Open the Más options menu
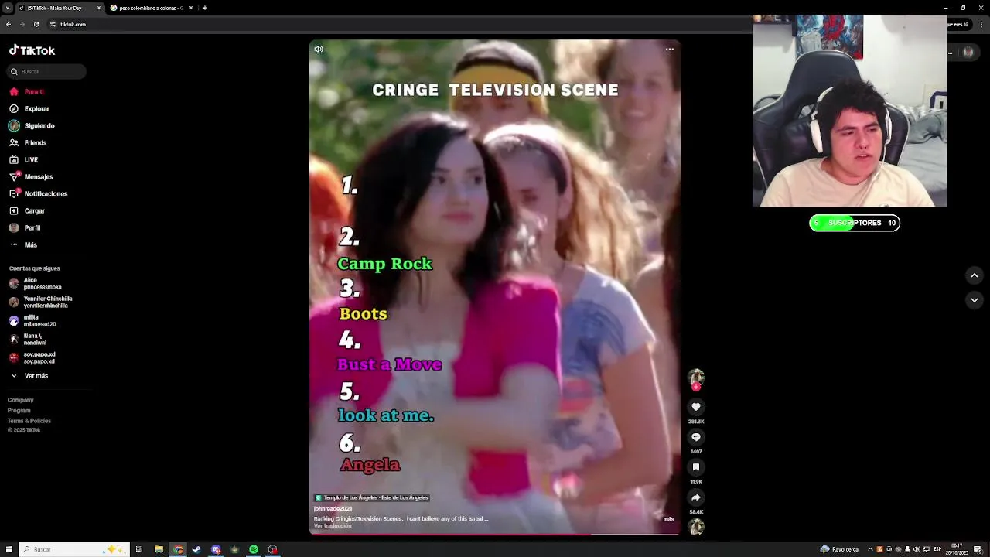990x557 pixels. [23, 244]
